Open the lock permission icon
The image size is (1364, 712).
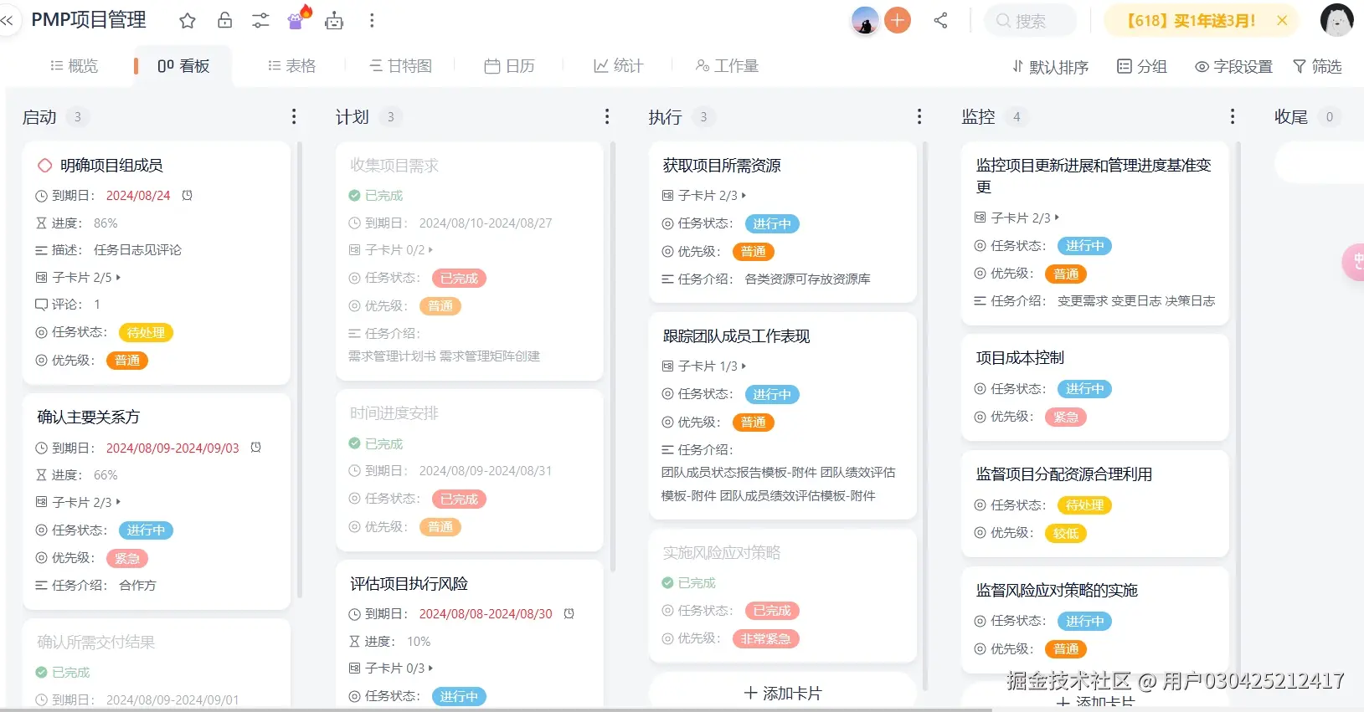pyautogui.click(x=224, y=21)
